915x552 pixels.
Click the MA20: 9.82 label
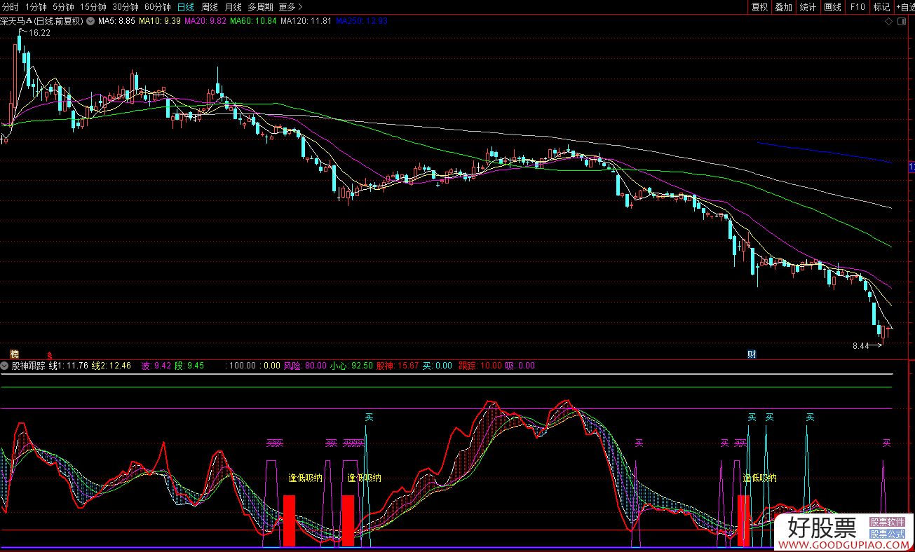point(205,21)
